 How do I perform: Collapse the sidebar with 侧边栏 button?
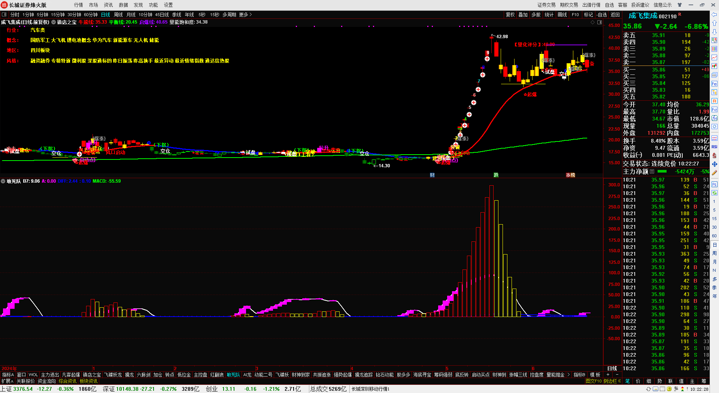(612, 381)
